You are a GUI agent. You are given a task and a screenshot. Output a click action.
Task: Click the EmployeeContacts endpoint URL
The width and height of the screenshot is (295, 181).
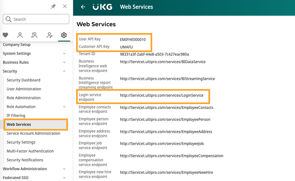[167, 108]
